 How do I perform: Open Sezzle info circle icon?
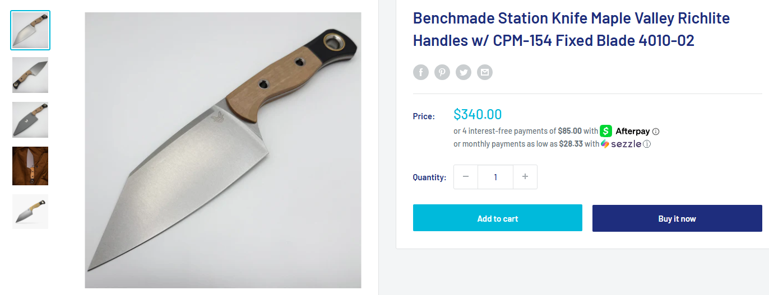(647, 144)
